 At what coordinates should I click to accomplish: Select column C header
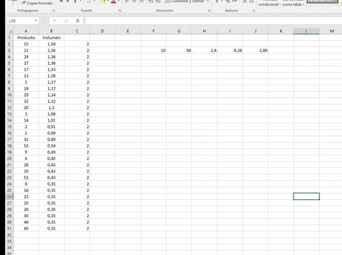tap(77, 31)
